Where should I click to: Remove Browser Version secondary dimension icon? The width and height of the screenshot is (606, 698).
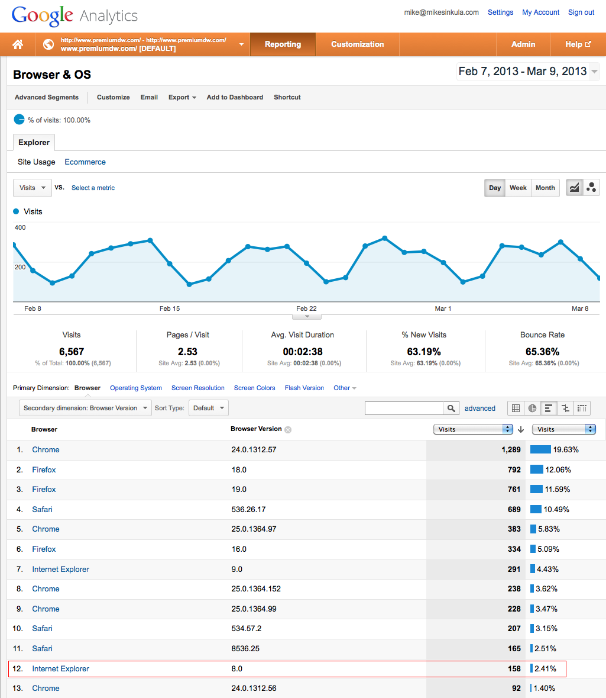[x=288, y=430]
